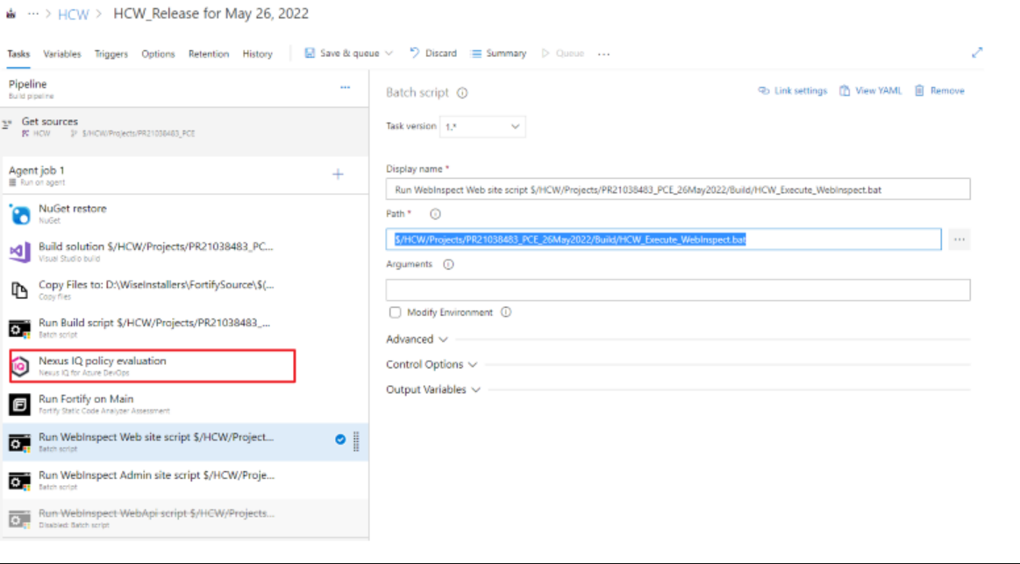1020x564 pixels.
Task: Click the Arguments input field
Action: [678, 290]
